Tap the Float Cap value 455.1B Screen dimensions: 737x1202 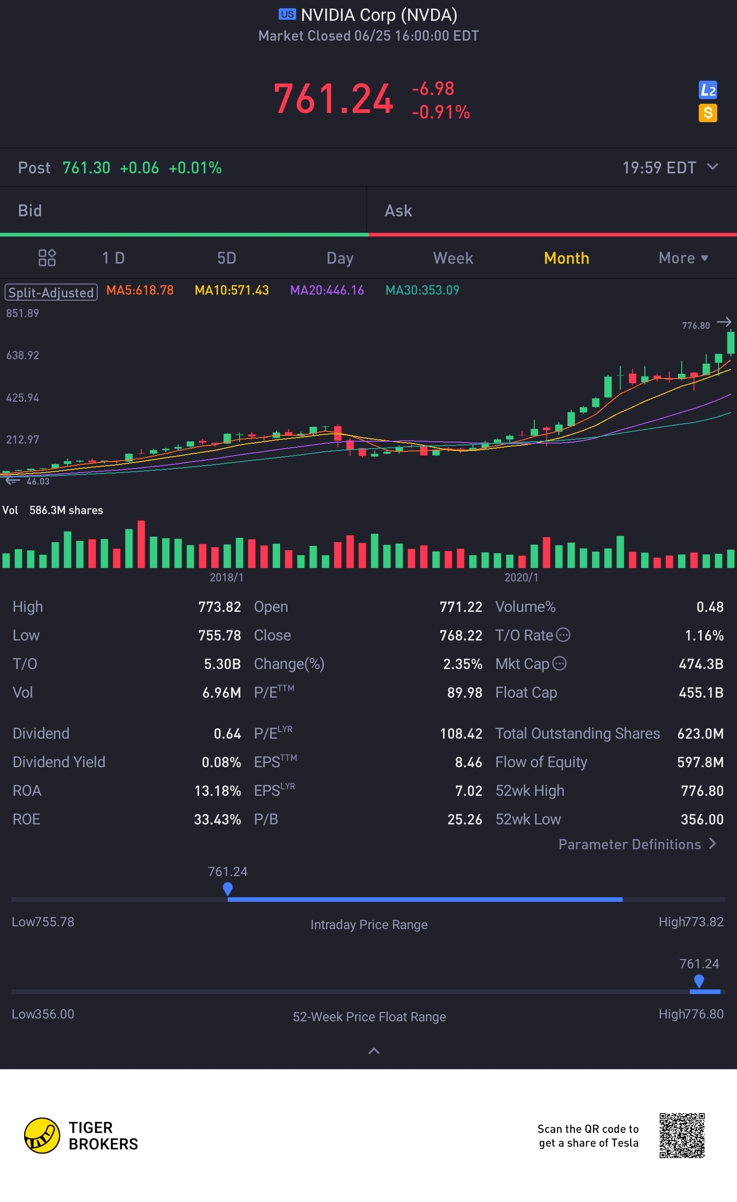click(701, 692)
